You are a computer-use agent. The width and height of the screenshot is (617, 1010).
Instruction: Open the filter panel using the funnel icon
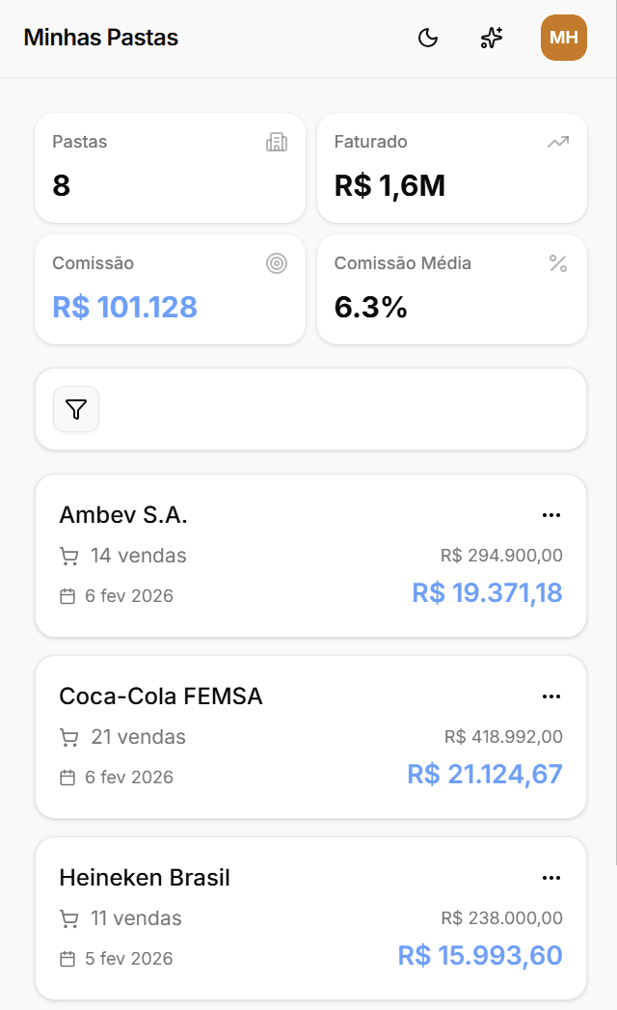pos(75,409)
